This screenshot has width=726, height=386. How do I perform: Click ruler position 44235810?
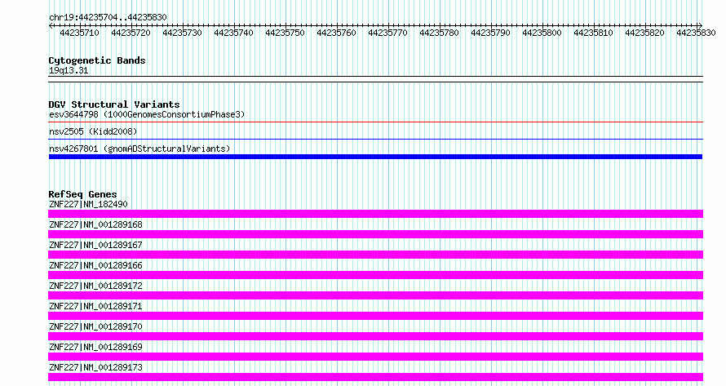click(x=593, y=33)
